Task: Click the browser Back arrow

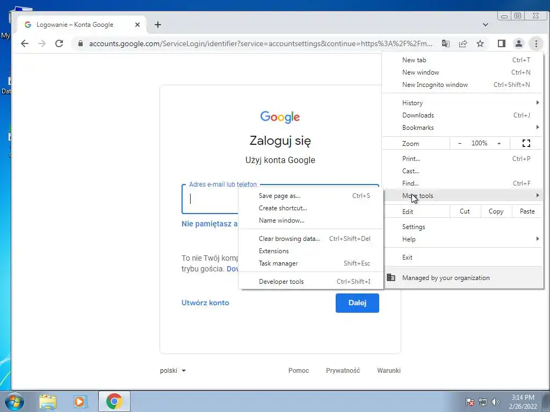Action: (25, 43)
